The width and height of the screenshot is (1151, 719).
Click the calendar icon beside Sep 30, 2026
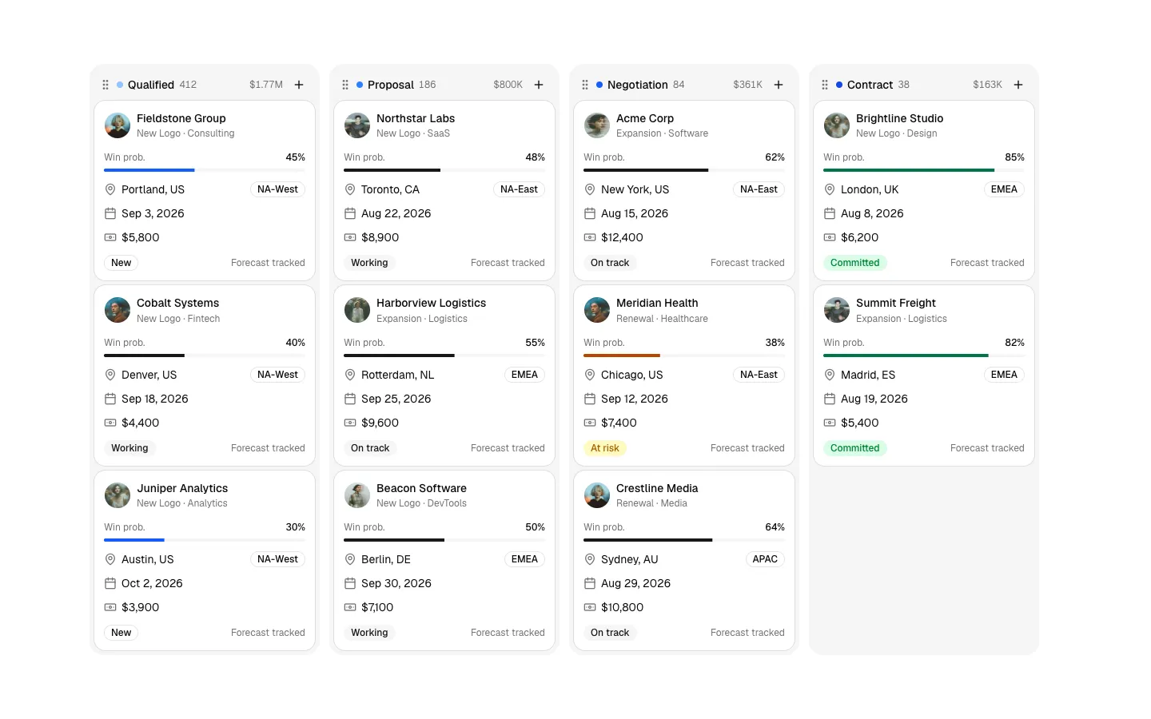[x=350, y=583]
